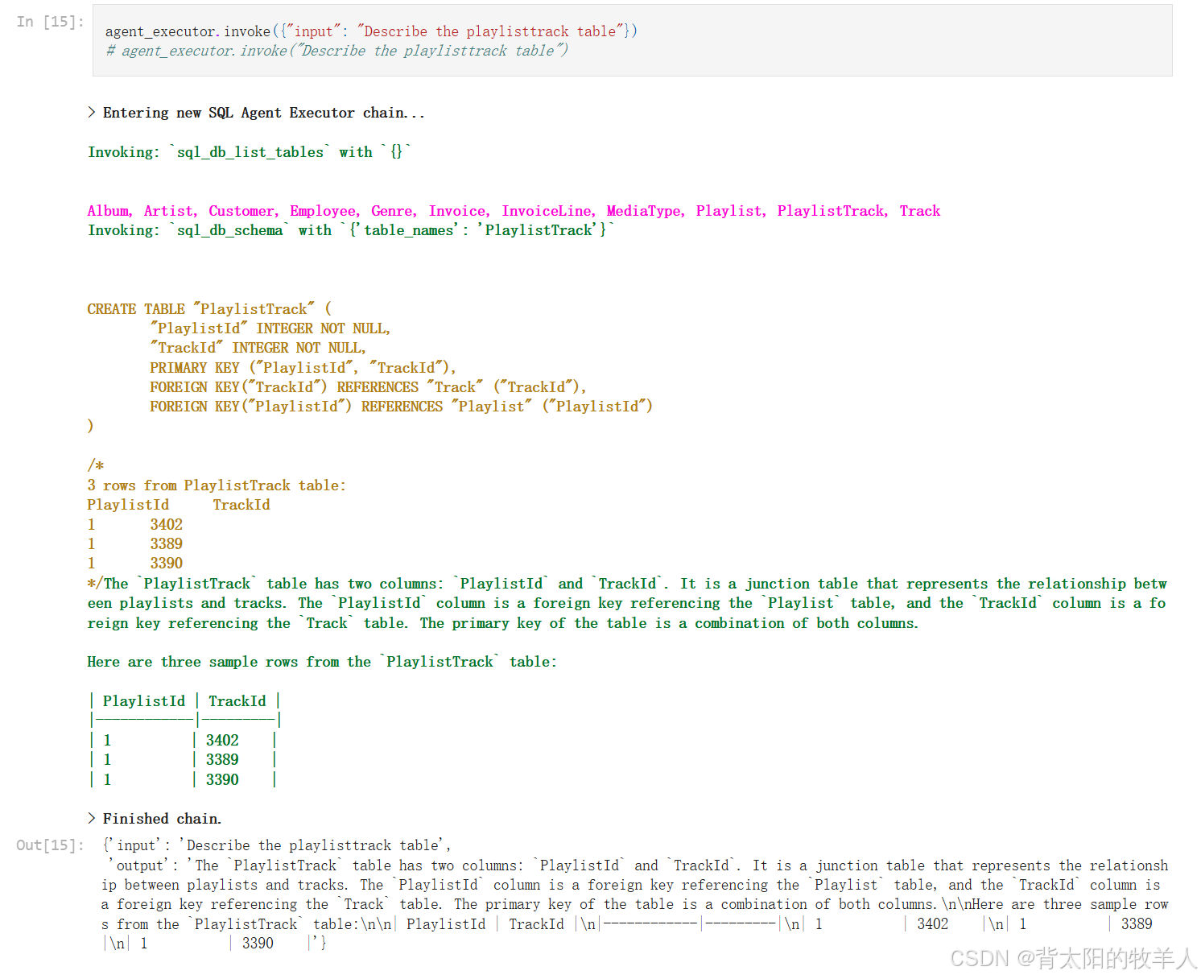Click the 'sql_db_list_tables' invoking line
The height and width of the screenshot is (979, 1201).
(x=249, y=152)
